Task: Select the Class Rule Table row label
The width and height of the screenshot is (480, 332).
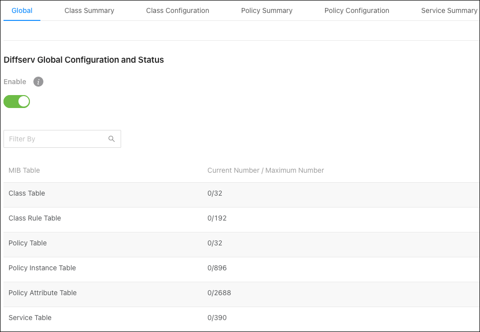Action: point(34,218)
